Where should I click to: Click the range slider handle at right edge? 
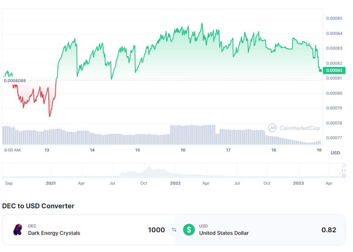point(343,171)
